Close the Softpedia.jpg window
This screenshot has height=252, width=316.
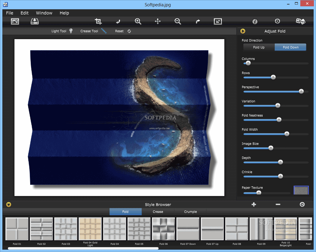point(307,3)
